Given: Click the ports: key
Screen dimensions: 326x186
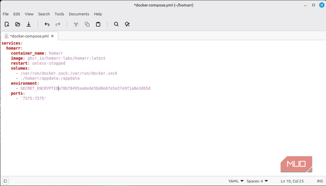Looking at the screenshot, I should coord(18,93).
